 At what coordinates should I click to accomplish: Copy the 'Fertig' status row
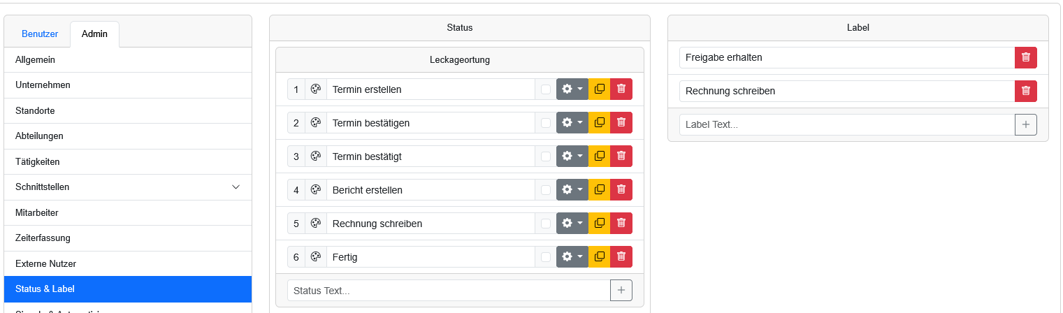[x=599, y=257]
